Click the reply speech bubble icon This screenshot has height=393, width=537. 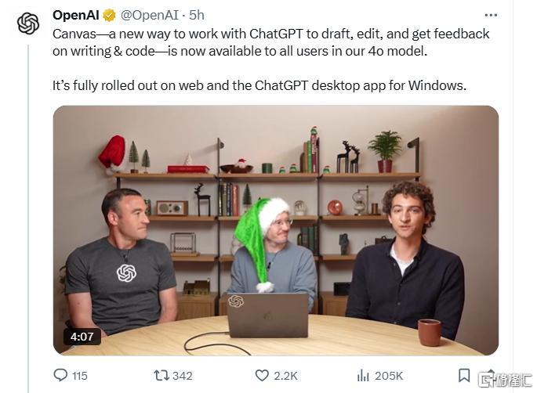click(x=60, y=375)
